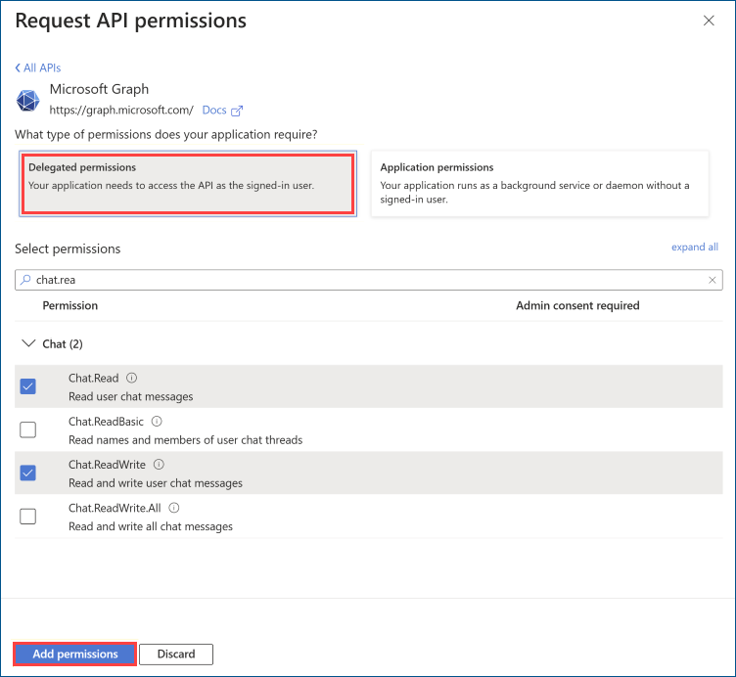
Task: Select the Delegated permissions card
Action: tap(188, 184)
